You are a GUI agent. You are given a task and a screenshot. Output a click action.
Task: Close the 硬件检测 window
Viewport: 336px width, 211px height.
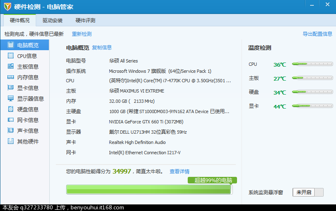coord(327,5)
